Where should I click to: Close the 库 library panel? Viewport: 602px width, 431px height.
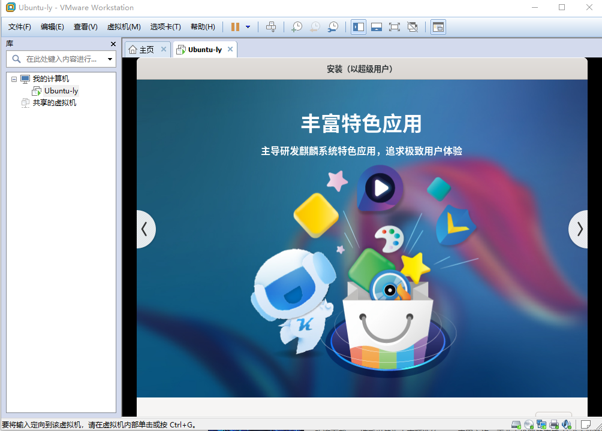pos(113,44)
